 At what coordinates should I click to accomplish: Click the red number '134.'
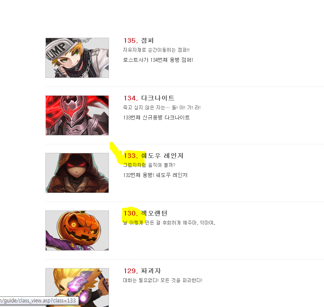click(x=131, y=98)
